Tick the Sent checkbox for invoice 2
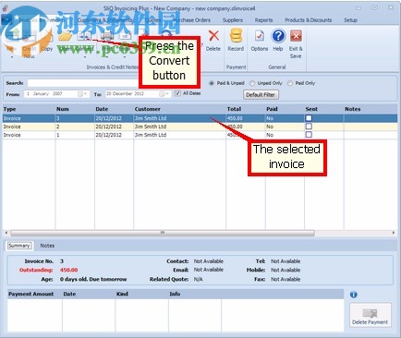The image size is (401, 338). click(x=309, y=127)
